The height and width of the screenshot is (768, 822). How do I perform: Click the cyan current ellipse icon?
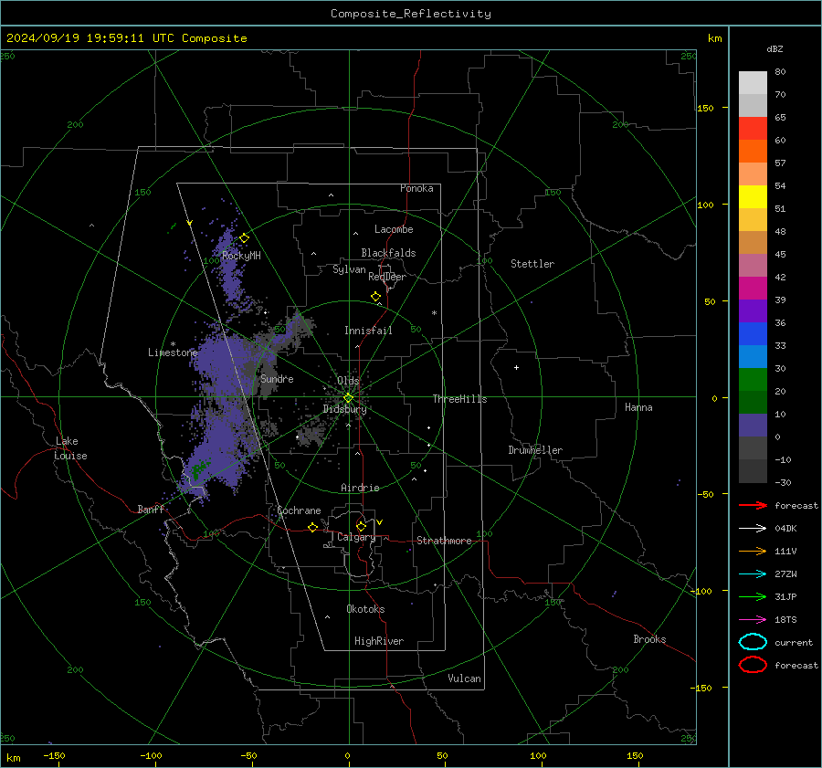click(x=753, y=642)
